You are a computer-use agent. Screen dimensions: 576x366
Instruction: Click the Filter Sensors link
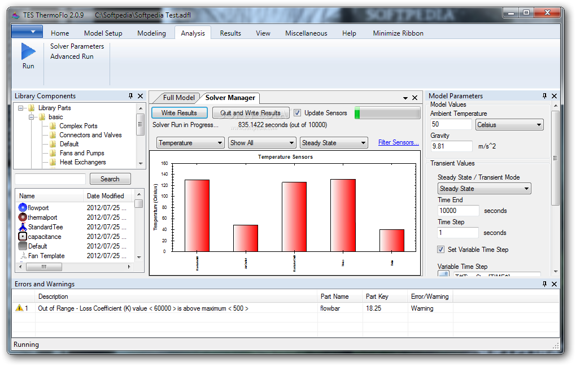click(399, 142)
